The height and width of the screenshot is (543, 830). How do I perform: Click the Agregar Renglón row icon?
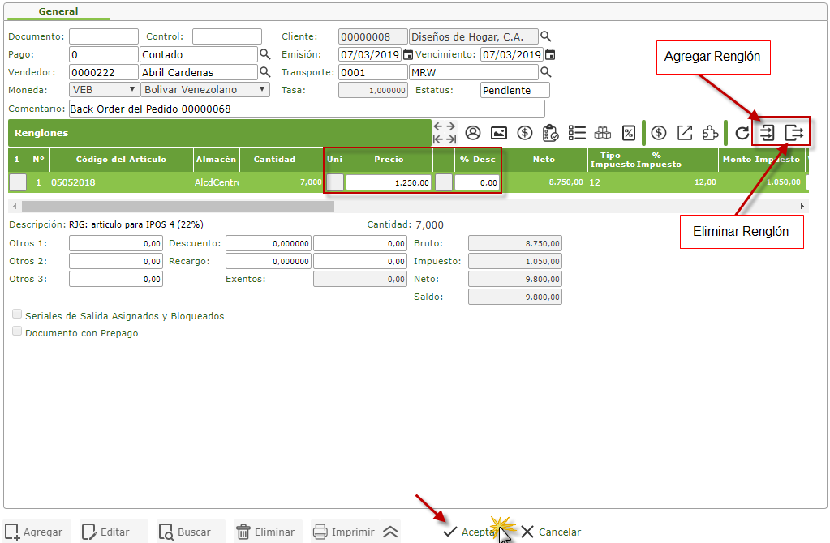(x=768, y=133)
